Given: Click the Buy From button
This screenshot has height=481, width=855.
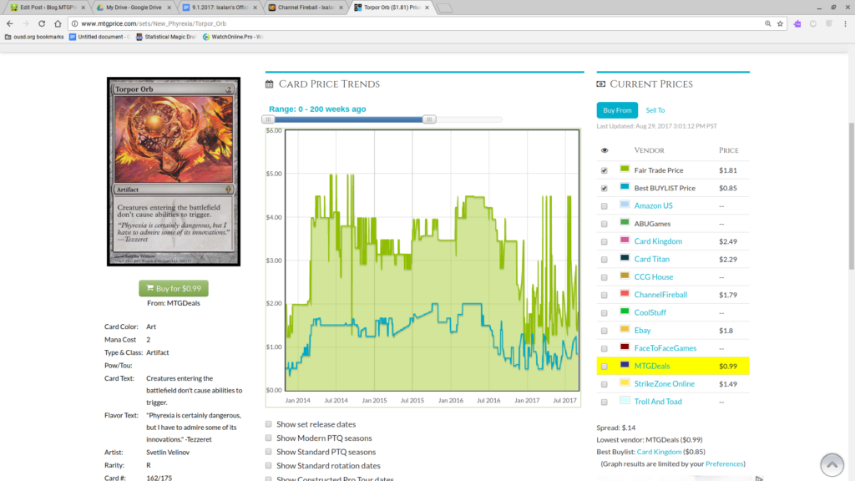Looking at the screenshot, I should point(617,110).
